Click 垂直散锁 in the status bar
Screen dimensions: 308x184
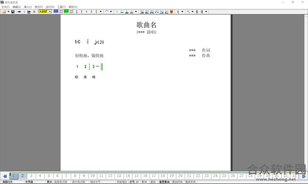tap(164, 182)
